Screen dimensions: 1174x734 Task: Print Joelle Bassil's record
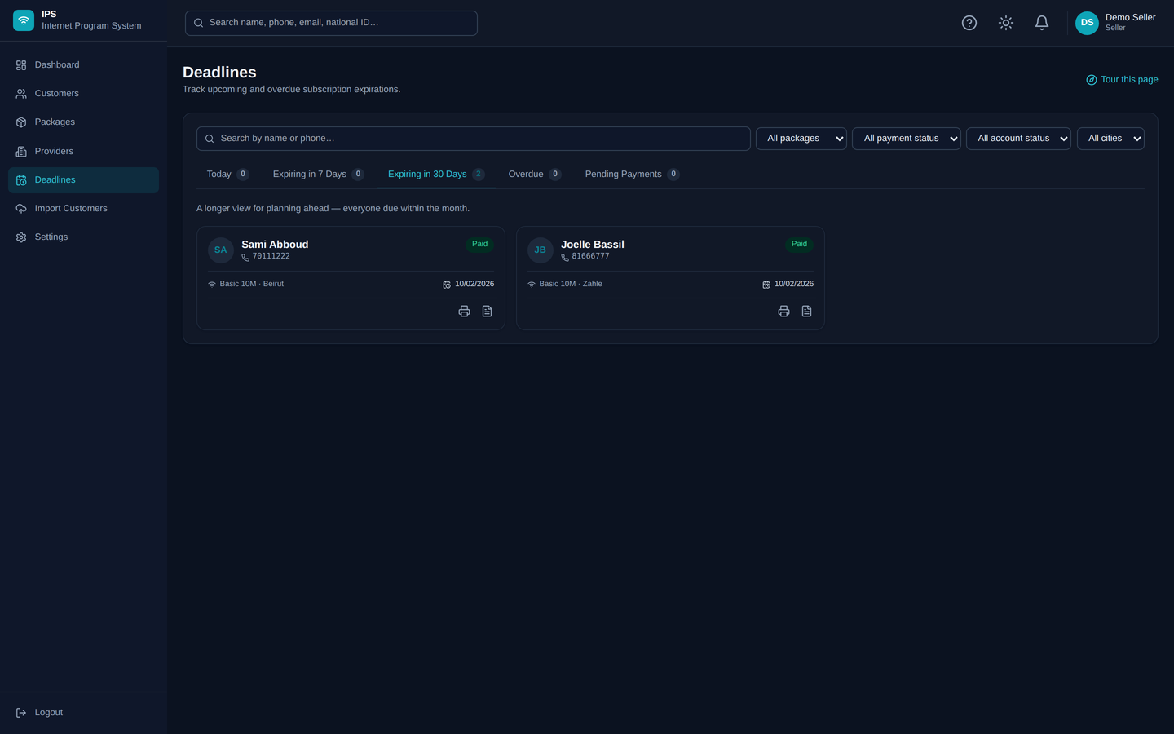coord(783,312)
